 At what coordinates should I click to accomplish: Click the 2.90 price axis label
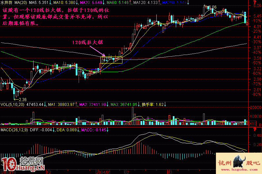click(x=257, y=79)
